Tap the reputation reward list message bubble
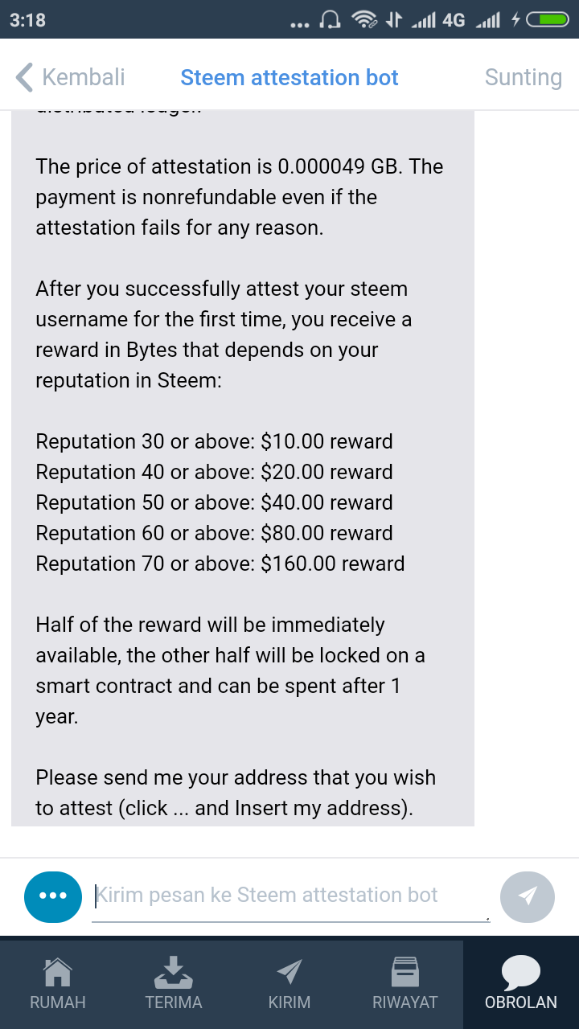This screenshot has width=579, height=1029. (243, 469)
